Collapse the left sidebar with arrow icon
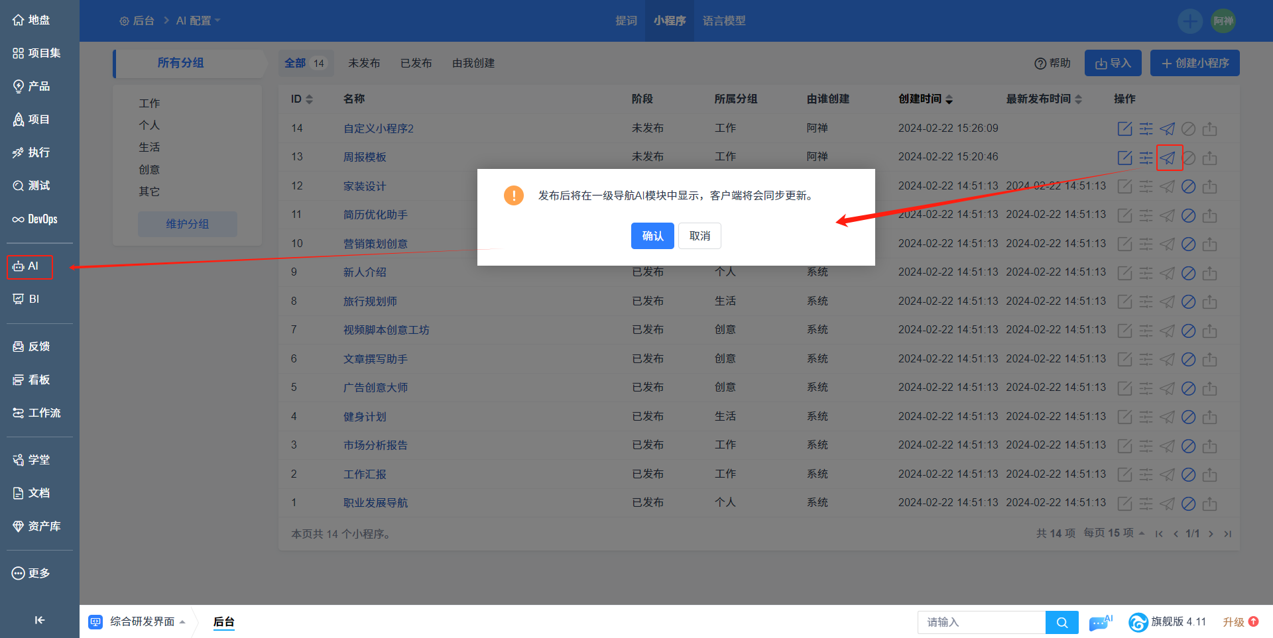Viewport: 1273px width, 638px height. tap(39, 620)
